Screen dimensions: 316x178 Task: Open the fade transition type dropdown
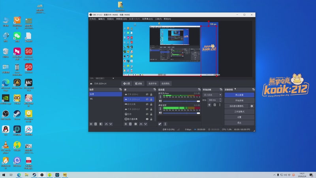point(213,95)
